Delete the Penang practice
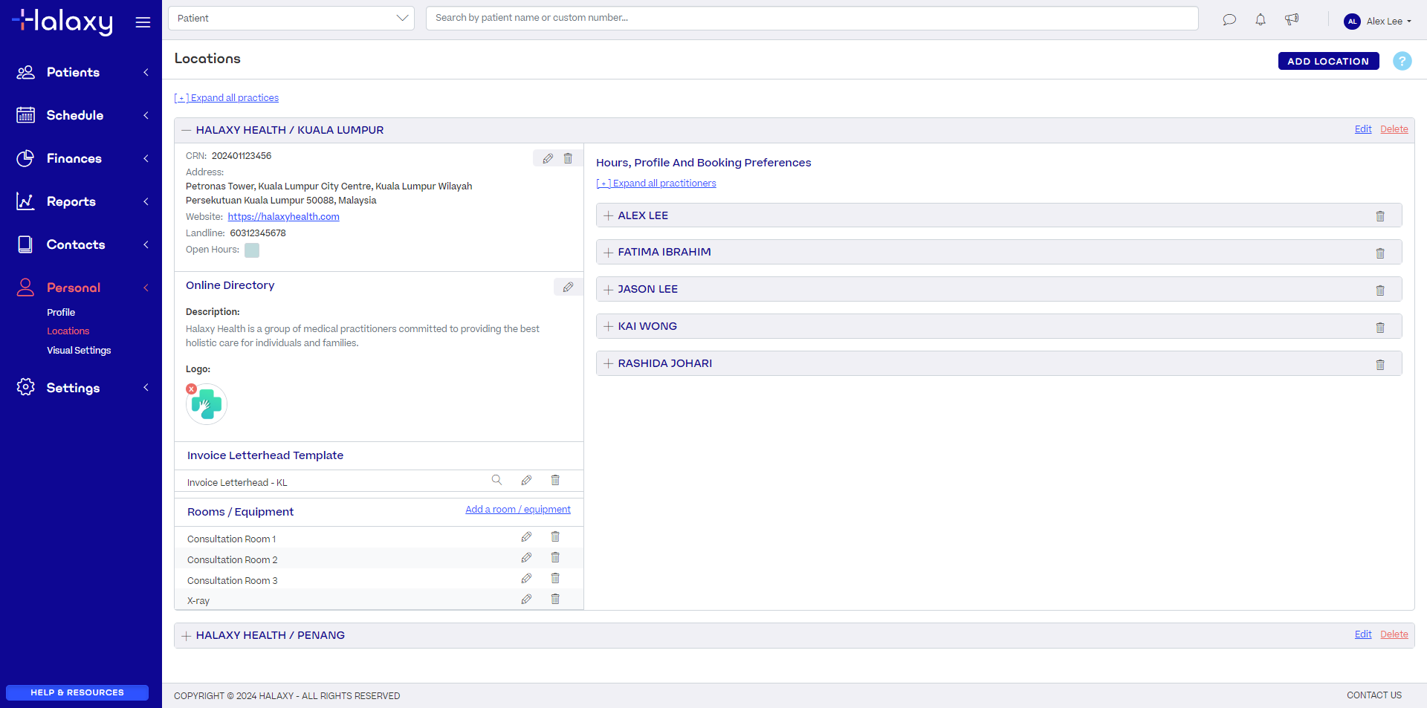 (x=1394, y=634)
